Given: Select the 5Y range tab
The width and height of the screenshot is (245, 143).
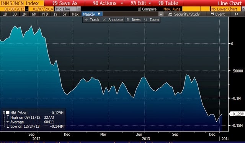Looking at the screenshot, I should [x=65, y=14].
